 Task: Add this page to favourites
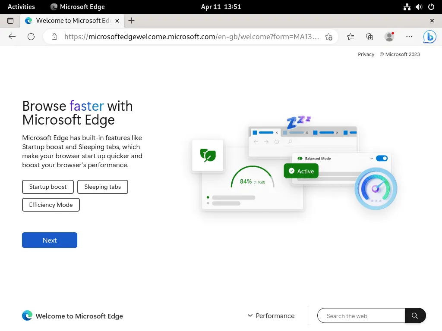pos(329,37)
